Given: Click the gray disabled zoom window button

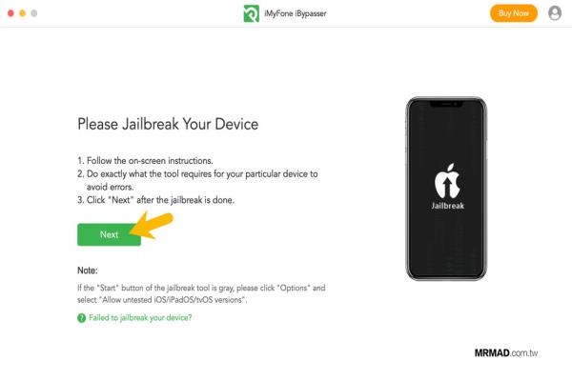Looking at the screenshot, I should tap(34, 13).
